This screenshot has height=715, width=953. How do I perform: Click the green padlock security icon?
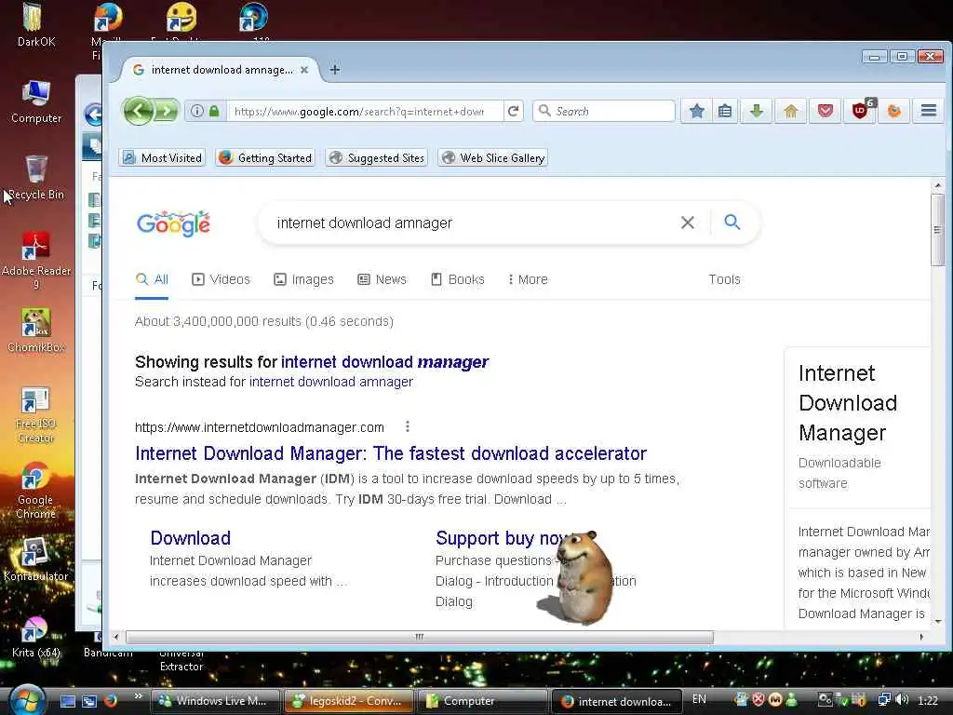coord(214,112)
